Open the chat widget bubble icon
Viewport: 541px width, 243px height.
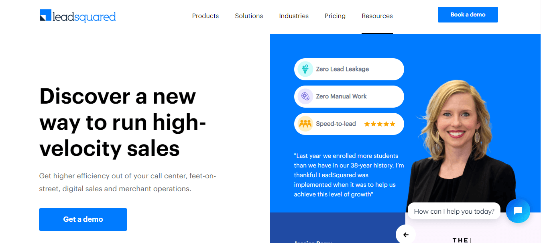click(x=518, y=211)
